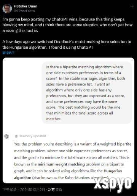Click the post time 下午10:51
The image size is (137, 196).
point(10,190)
